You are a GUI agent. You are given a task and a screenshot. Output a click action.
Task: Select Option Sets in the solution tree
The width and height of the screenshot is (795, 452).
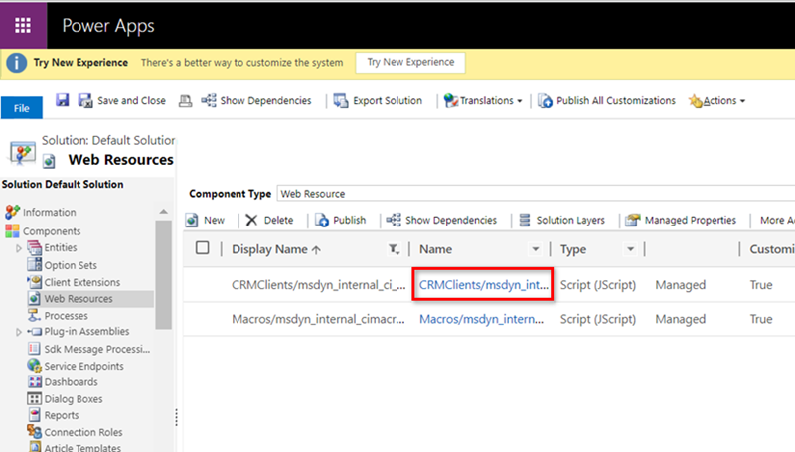[70, 265]
